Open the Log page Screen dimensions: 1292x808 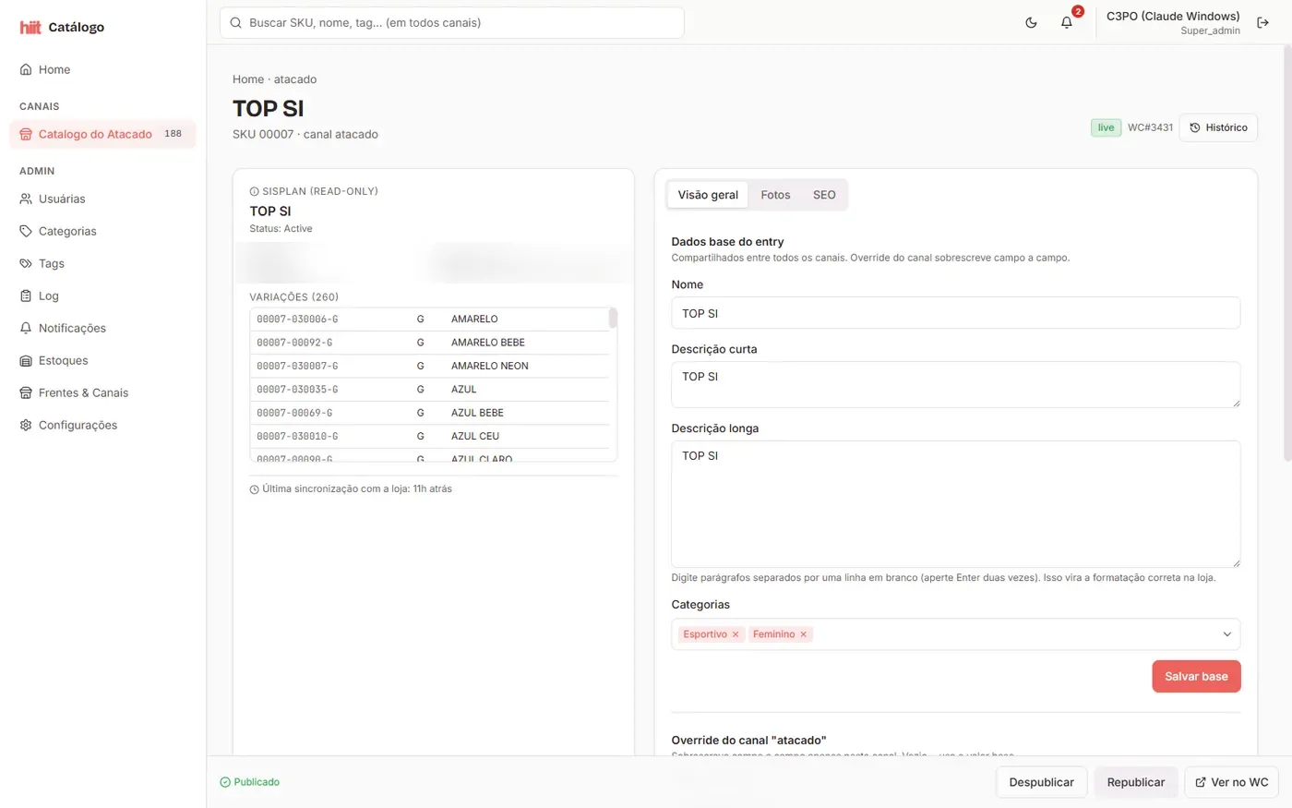102,295
